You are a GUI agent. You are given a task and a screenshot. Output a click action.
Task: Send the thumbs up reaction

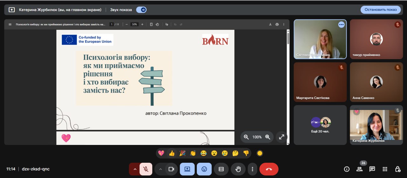click(172, 153)
